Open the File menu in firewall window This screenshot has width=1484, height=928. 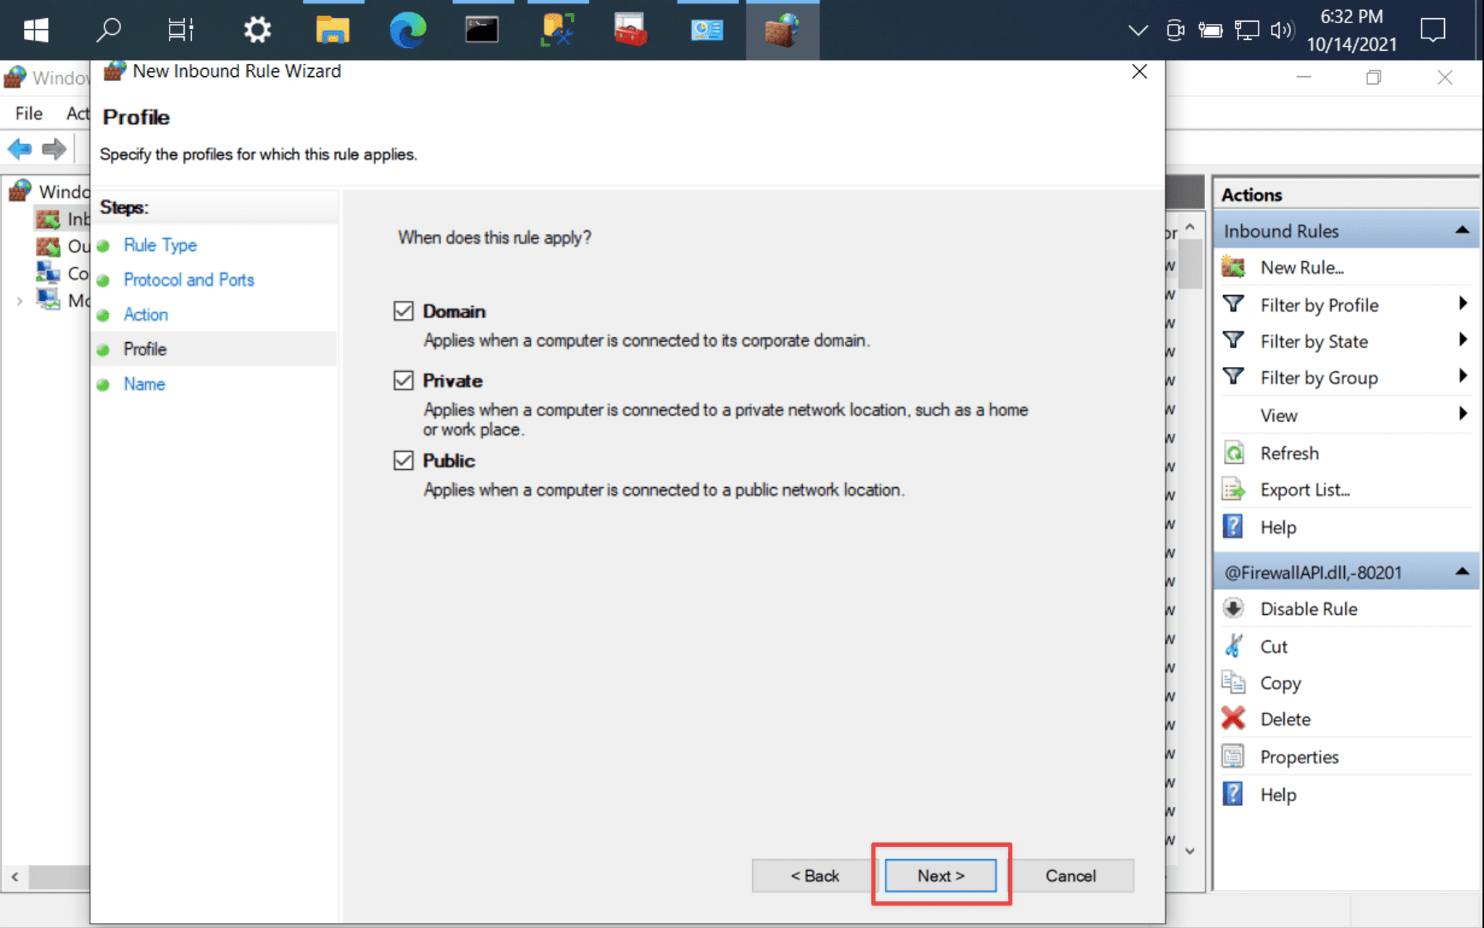(x=29, y=113)
